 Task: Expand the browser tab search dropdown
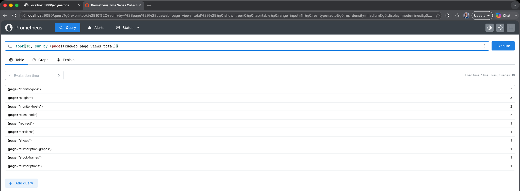point(515,5)
